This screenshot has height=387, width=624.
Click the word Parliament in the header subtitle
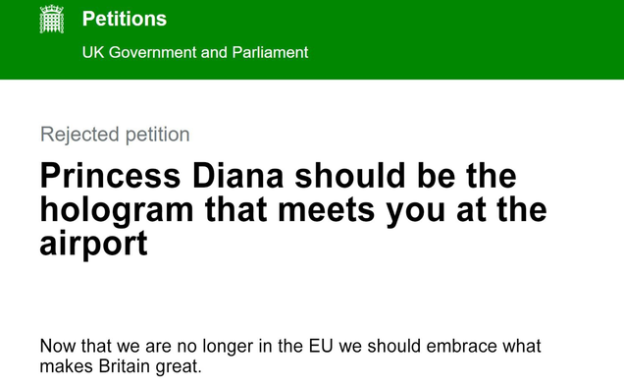click(x=270, y=52)
